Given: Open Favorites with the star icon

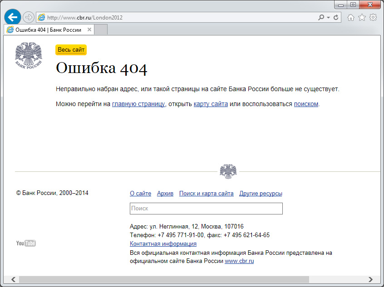Looking at the screenshot, I should [x=362, y=17].
